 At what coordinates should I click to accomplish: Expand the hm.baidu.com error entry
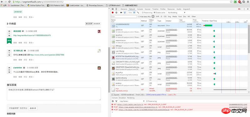pos(114,110)
